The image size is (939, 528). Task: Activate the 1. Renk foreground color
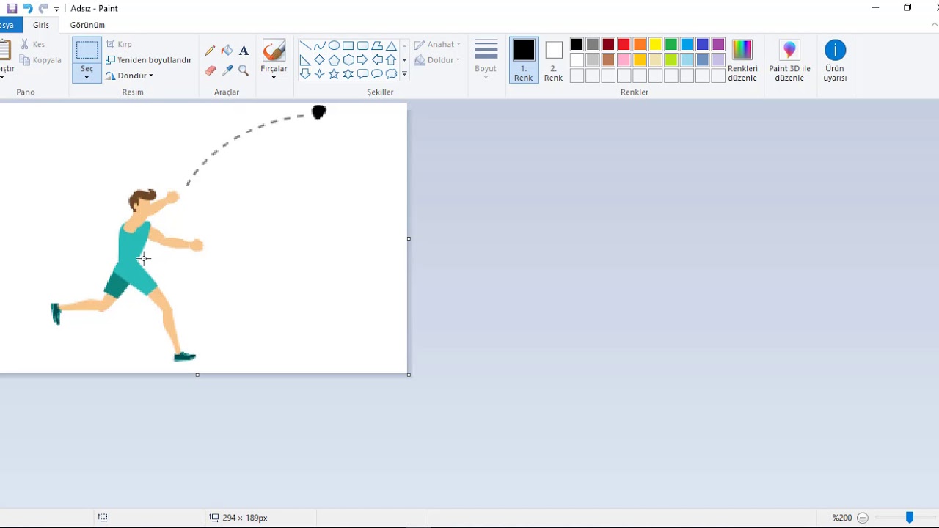[524, 59]
